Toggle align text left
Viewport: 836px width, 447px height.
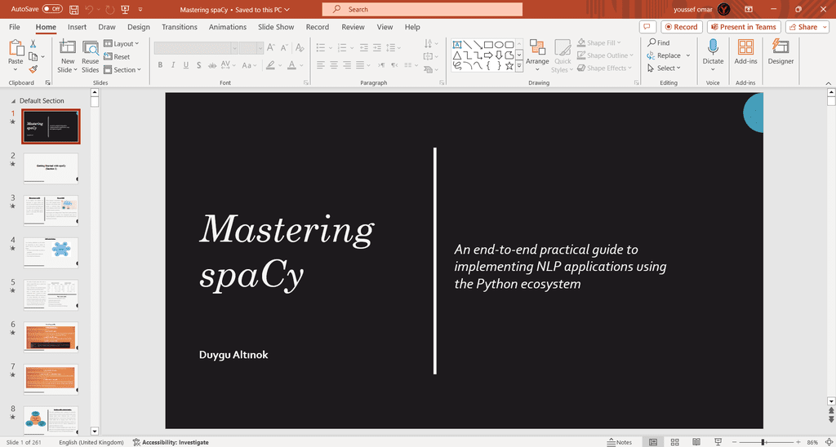(320, 65)
